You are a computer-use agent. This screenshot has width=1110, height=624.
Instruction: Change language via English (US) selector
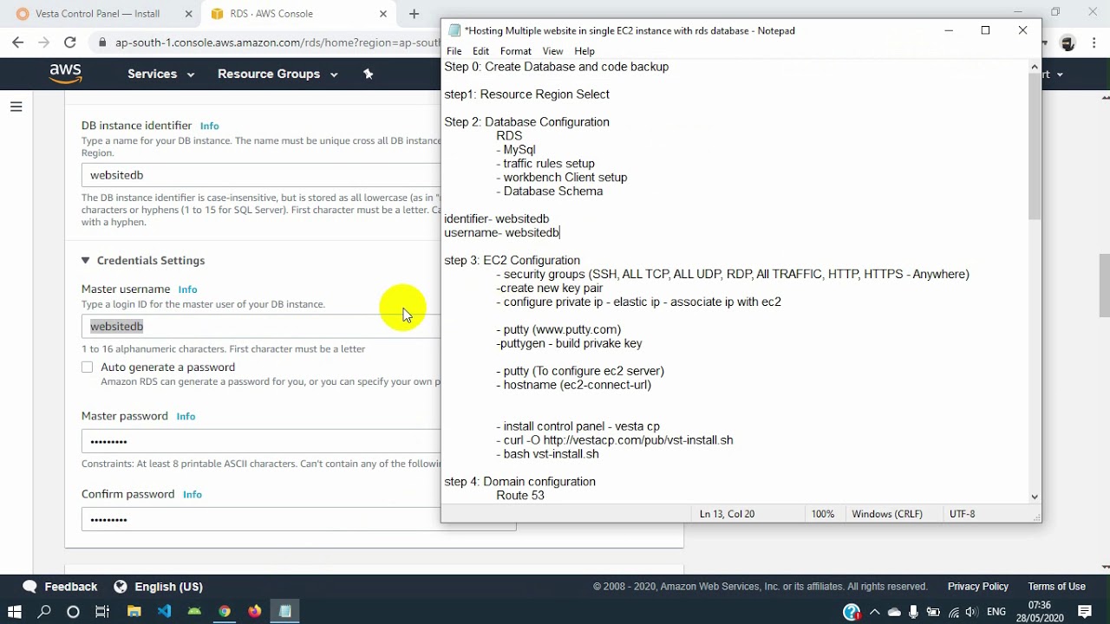[159, 587]
